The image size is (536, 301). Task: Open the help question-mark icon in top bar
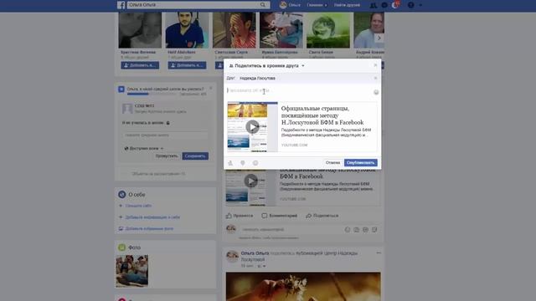point(411,5)
